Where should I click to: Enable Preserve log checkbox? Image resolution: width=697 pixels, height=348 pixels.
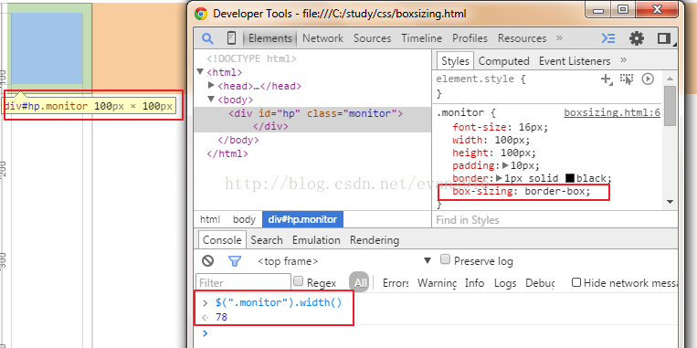tap(445, 259)
